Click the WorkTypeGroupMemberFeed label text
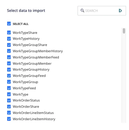 pyautogui.click(x=36, y=58)
